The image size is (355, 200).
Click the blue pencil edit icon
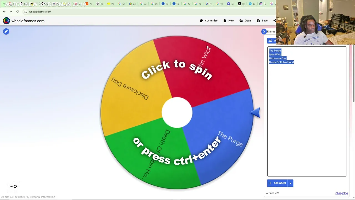point(6,31)
